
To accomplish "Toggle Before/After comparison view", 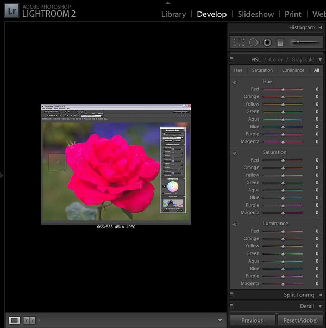I will pos(29,320).
